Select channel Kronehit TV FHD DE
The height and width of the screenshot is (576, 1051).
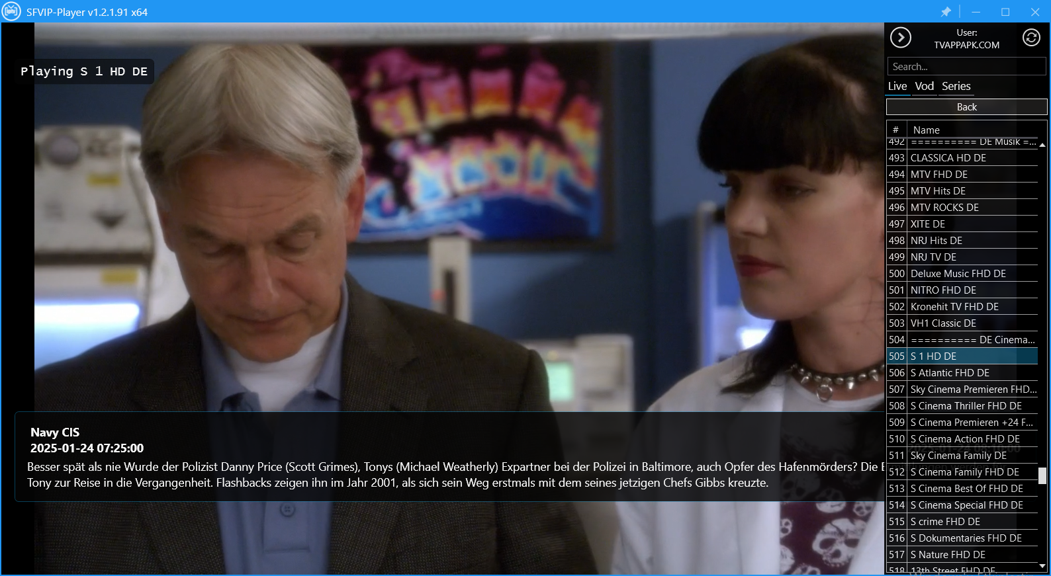pyautogui.click(x=962, y=307)
